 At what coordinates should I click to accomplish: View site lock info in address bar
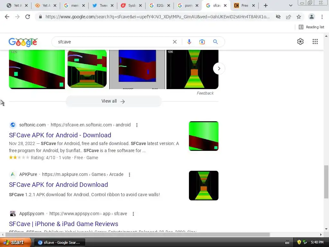click(x=40, y=17)
